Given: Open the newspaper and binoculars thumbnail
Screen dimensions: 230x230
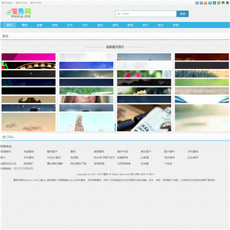Looking at the screenshot, I should click(144, 118).
